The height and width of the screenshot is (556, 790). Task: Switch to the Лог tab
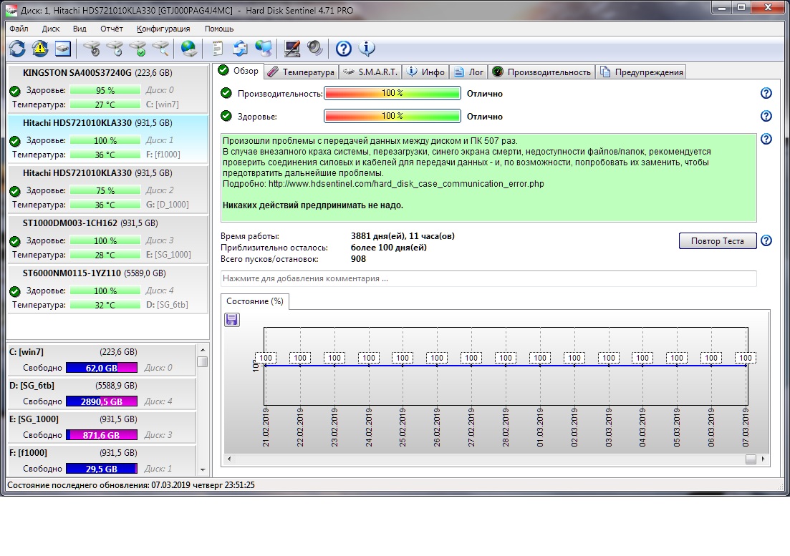[468, 72]
